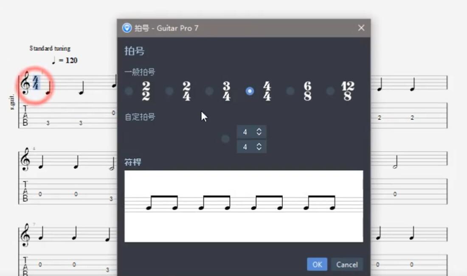Enable the custom time signature radio button

(x=225, y=139)
